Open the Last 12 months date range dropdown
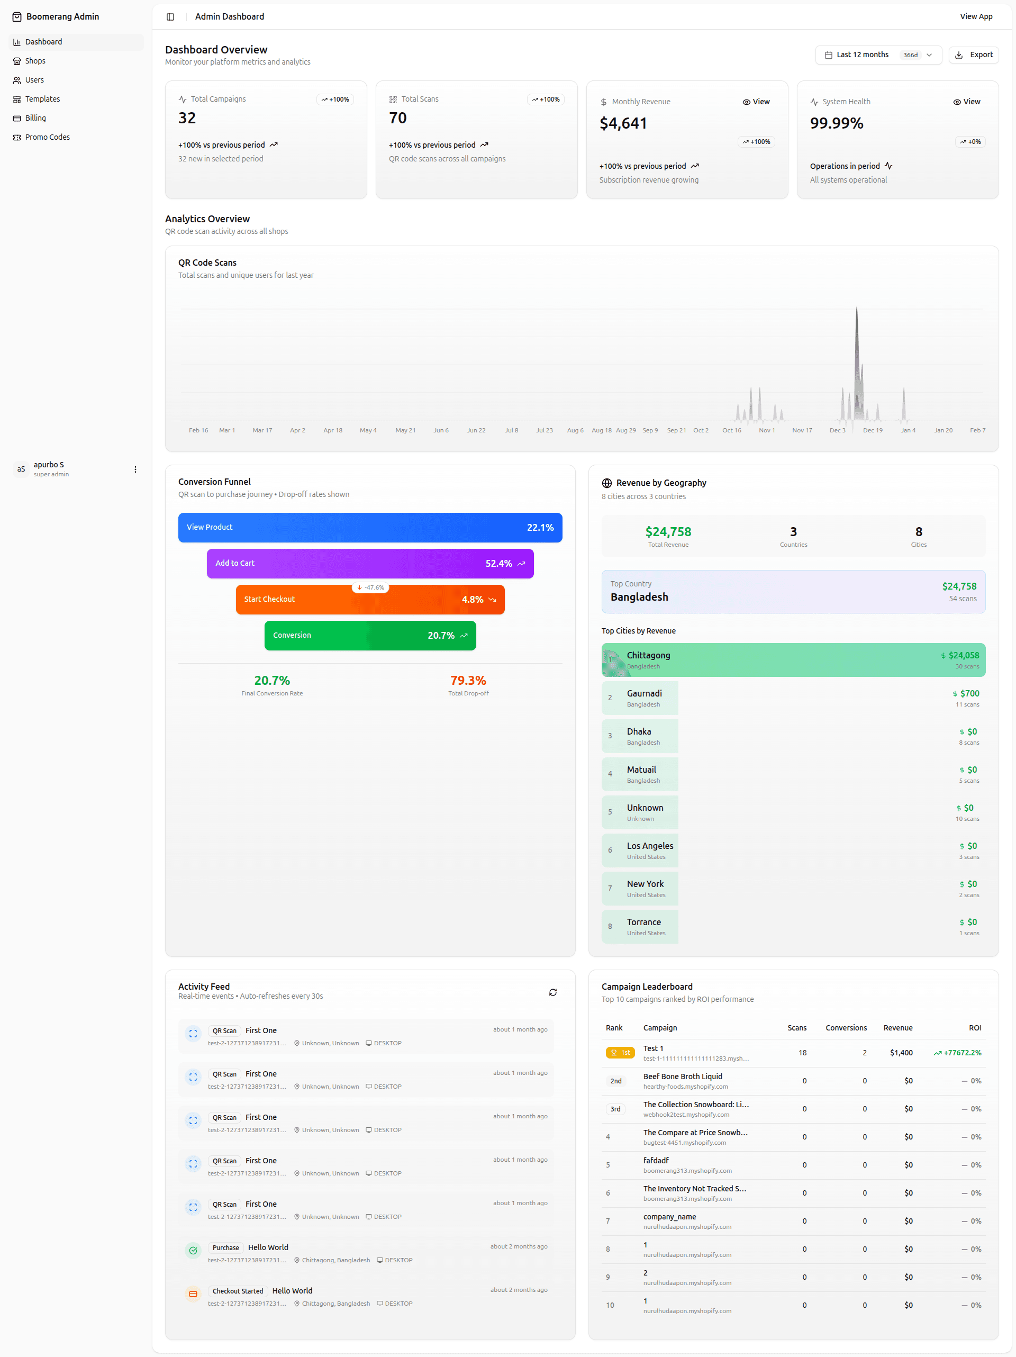 coord(878,55)
